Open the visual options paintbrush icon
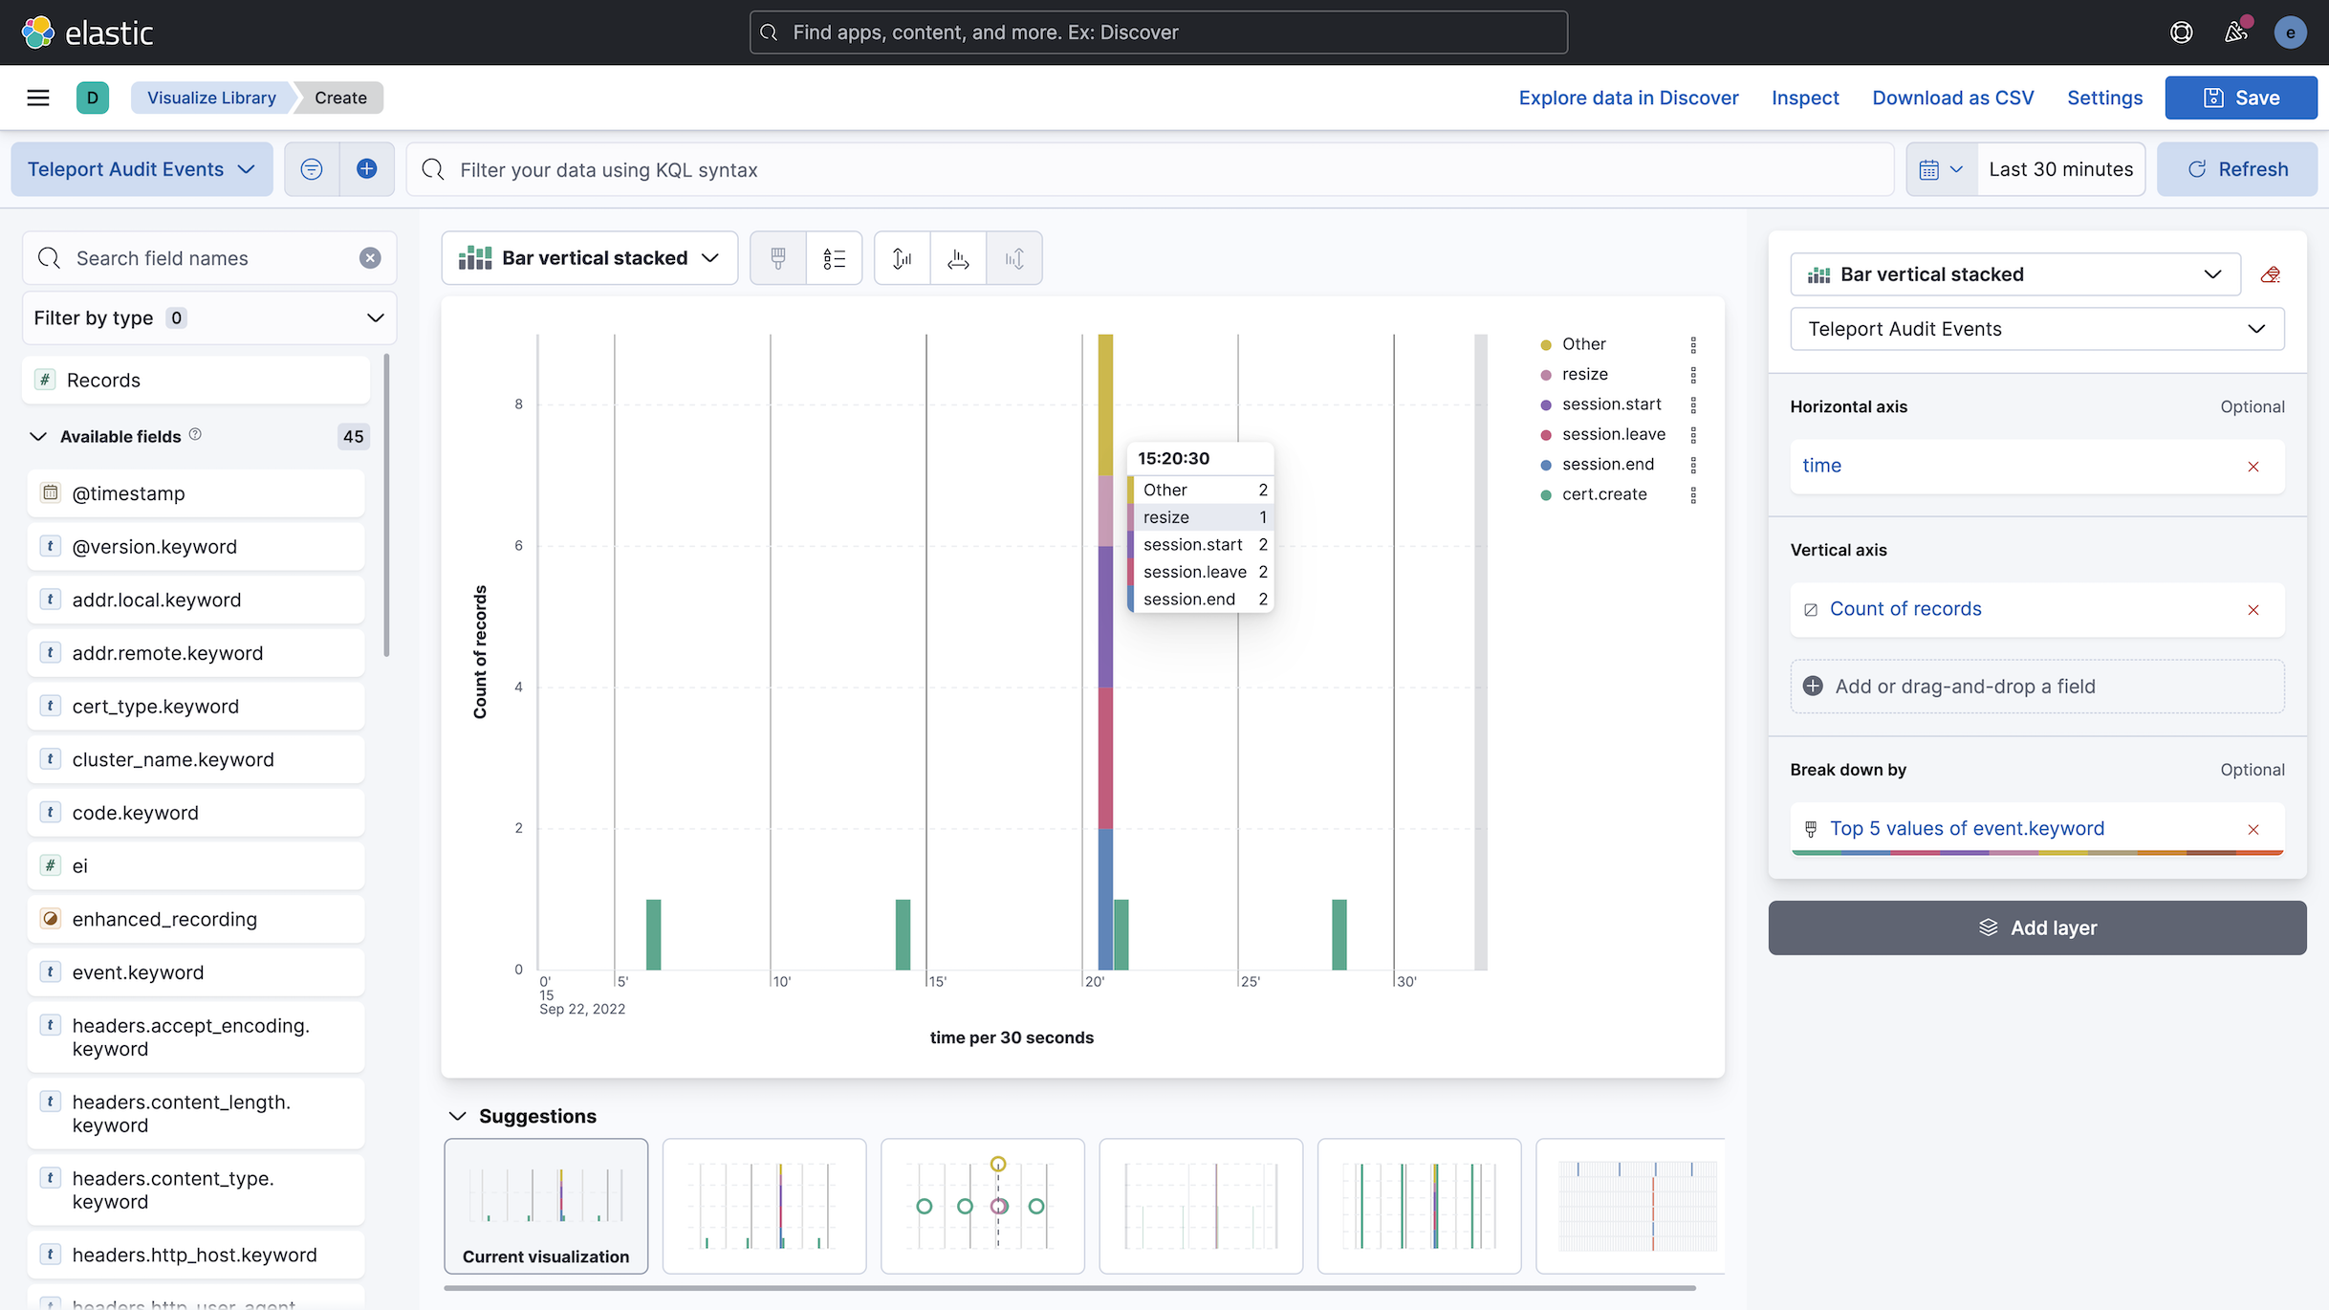Screen dimensions: 2329x1310 point(777,257)
